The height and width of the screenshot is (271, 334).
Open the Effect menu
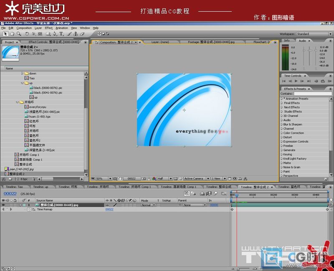[x=48, y=28]
